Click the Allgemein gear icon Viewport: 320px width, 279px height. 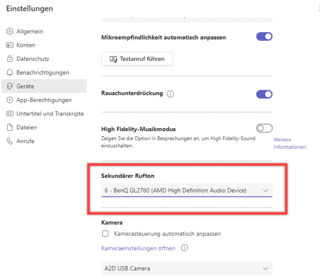click(x=10, y=31)
